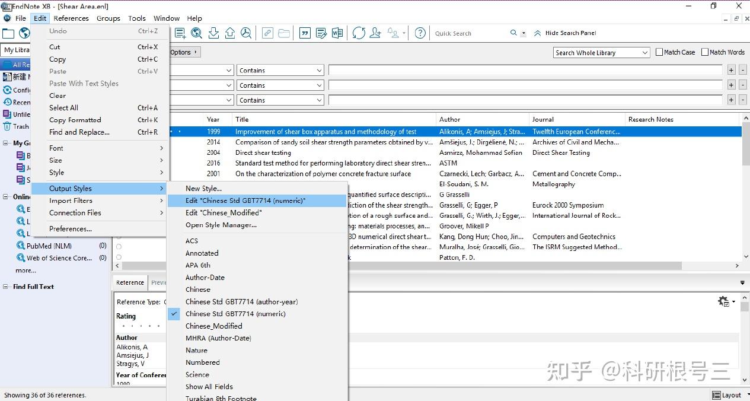Enable the Match Words checkbox

pyautogui.click(x=705, y=52)
